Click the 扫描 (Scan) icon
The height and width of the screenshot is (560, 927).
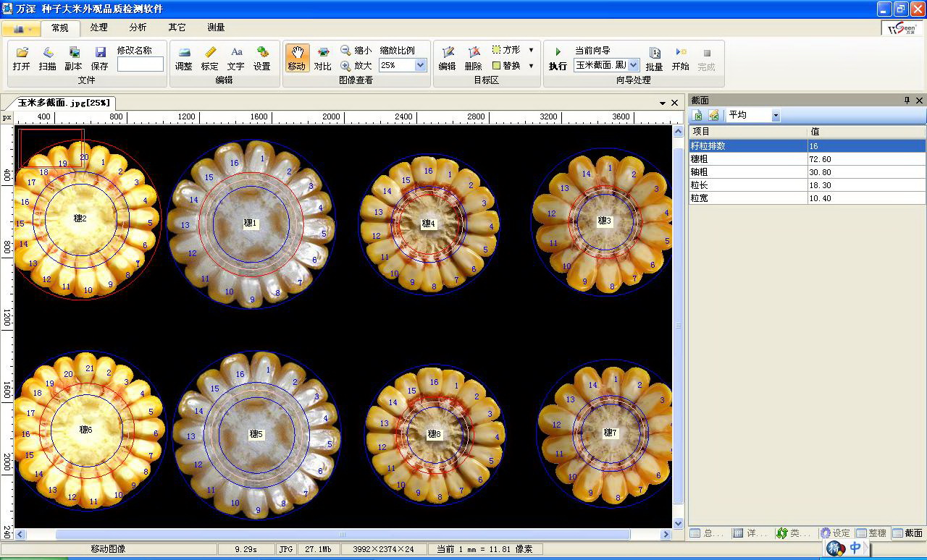[x=48, y=53]
